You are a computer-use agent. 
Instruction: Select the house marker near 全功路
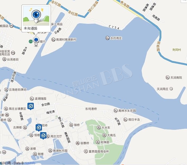pyautogui.click(x=31, y=106)
